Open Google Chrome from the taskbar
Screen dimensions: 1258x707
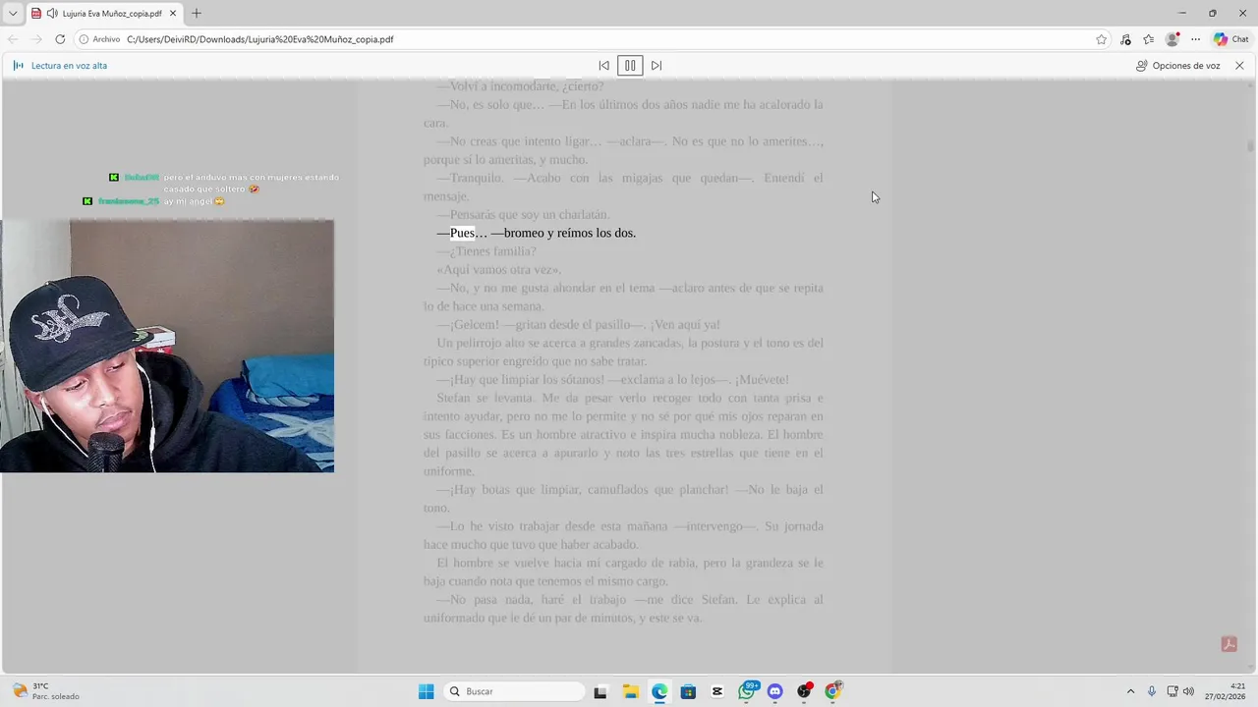pos(832,691)
